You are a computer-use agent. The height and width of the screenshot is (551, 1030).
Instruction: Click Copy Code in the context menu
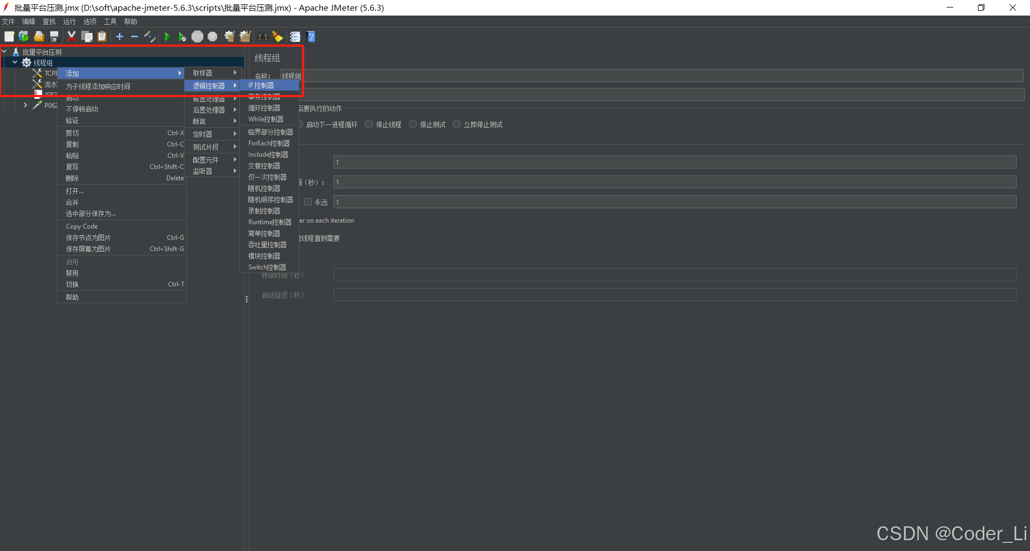tap(122, 226)
